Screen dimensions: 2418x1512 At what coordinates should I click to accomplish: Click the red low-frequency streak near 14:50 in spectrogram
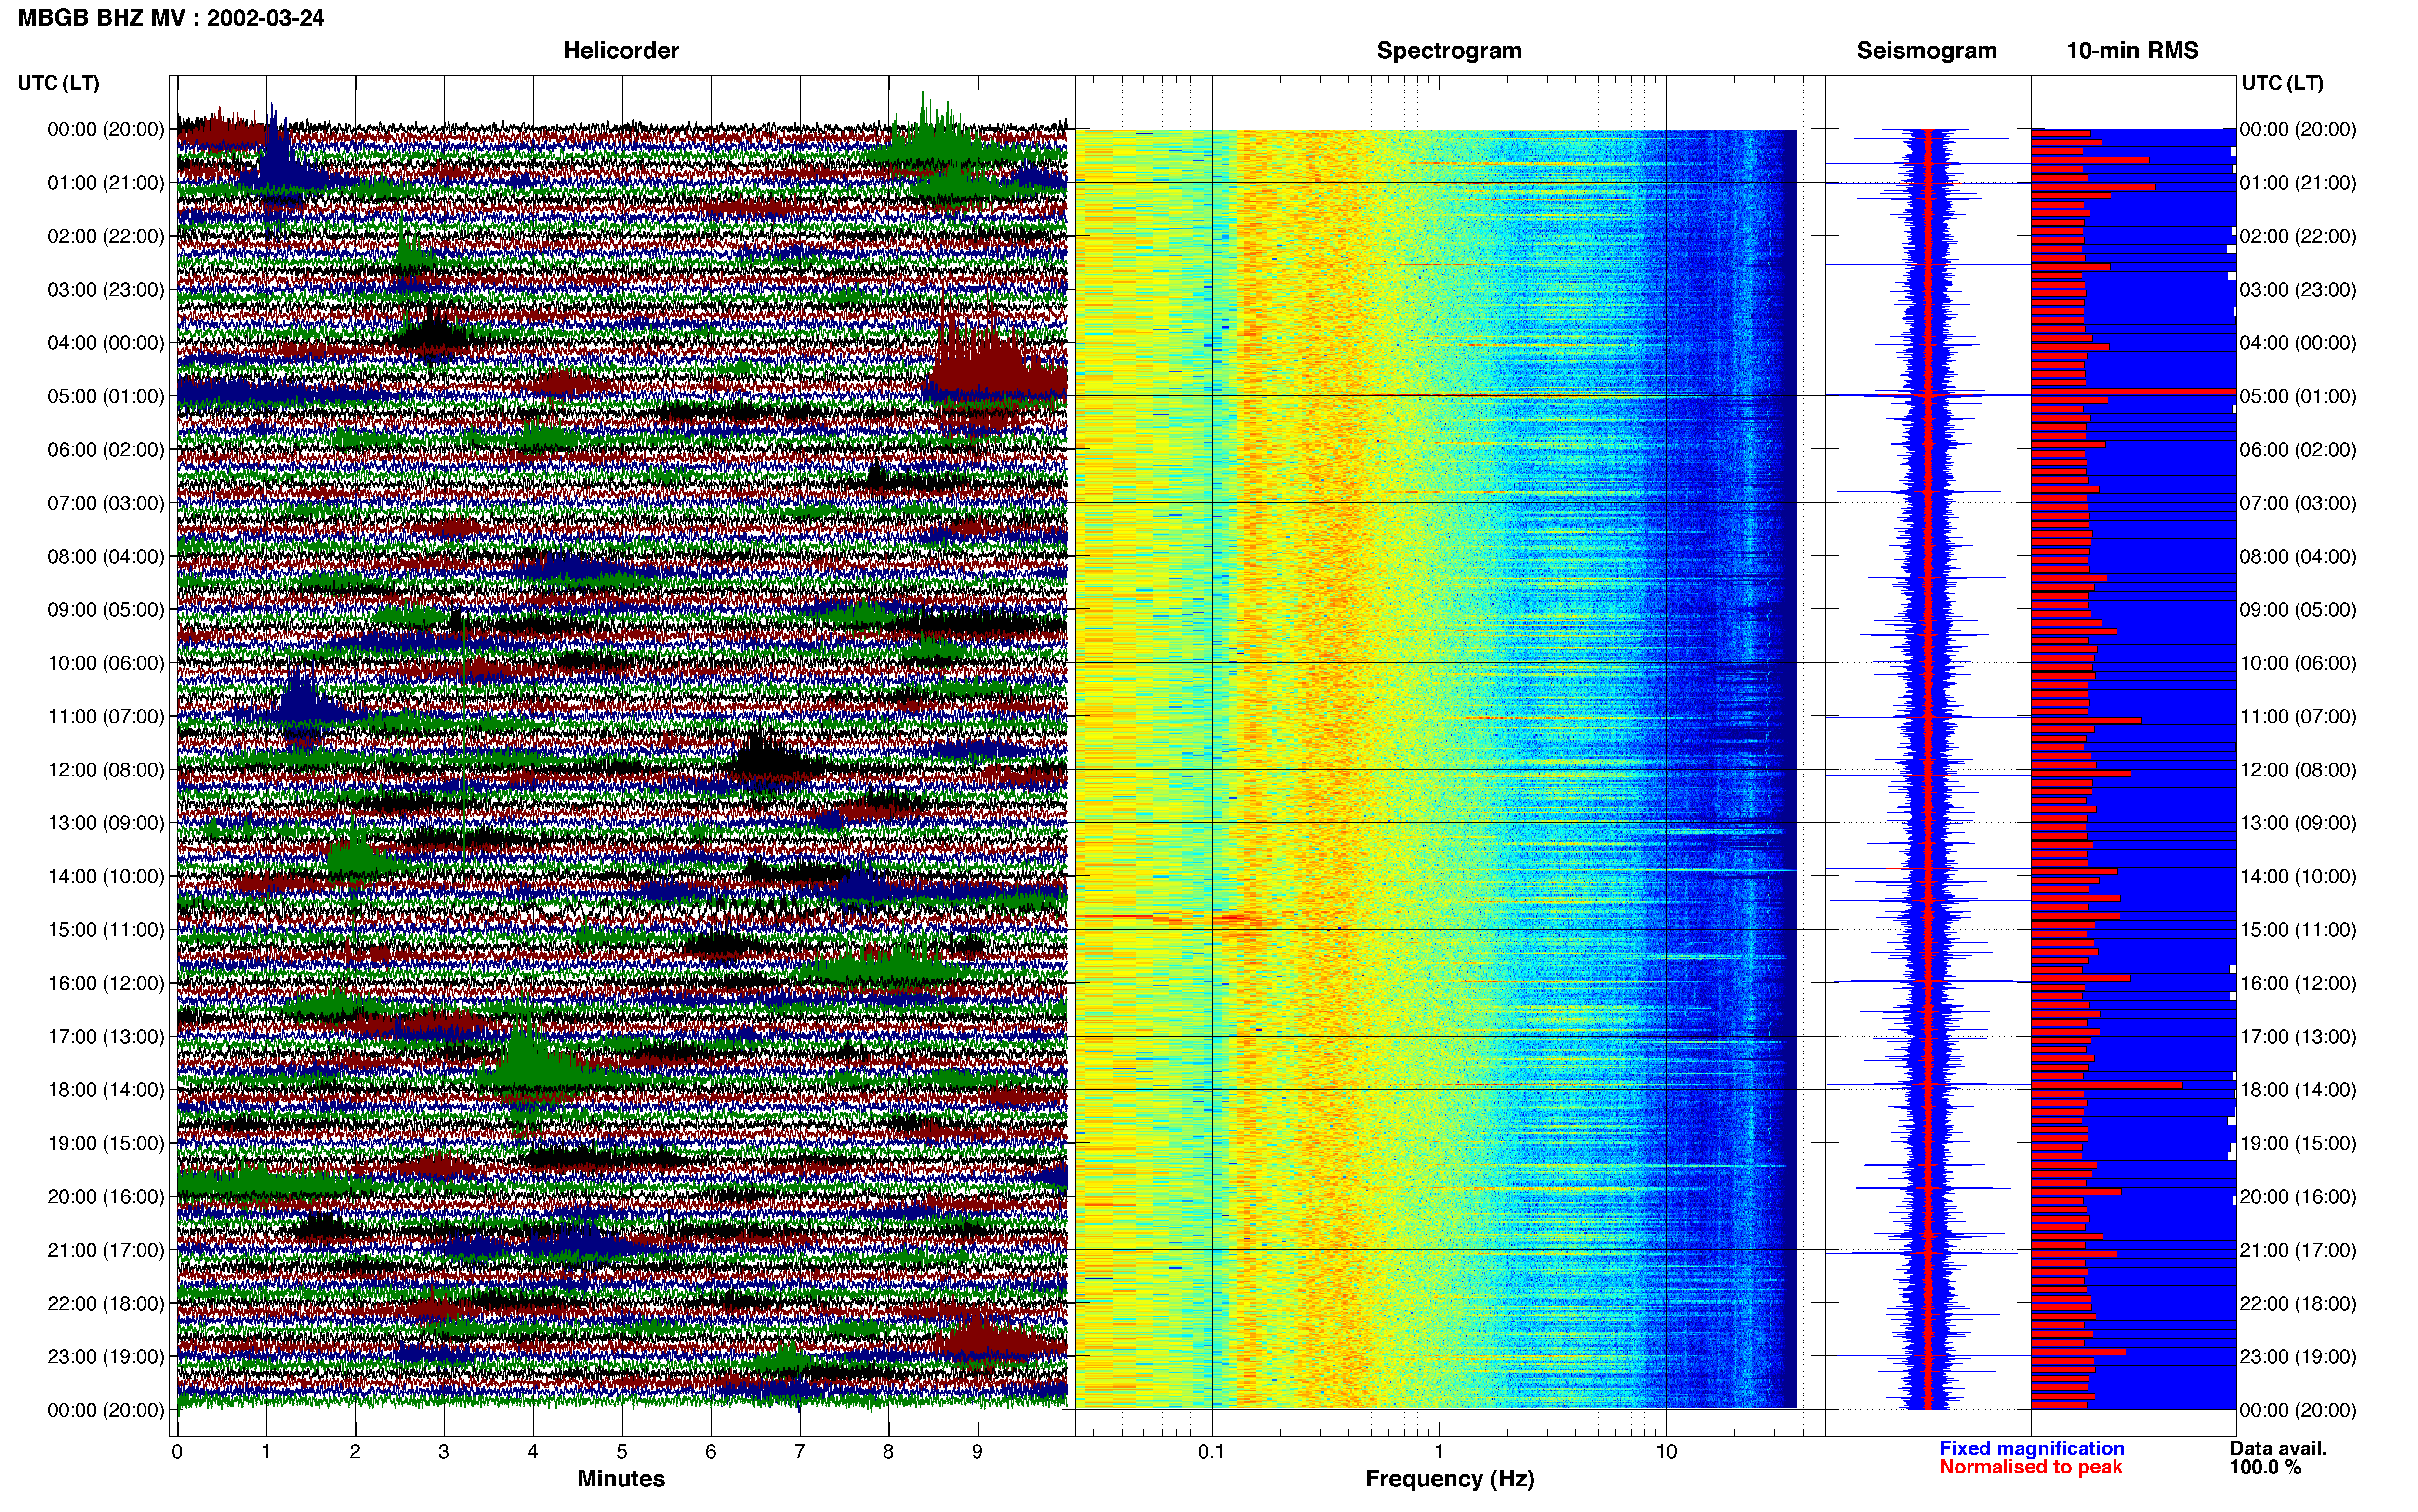pyautogui.click(x=1170, y=917)
